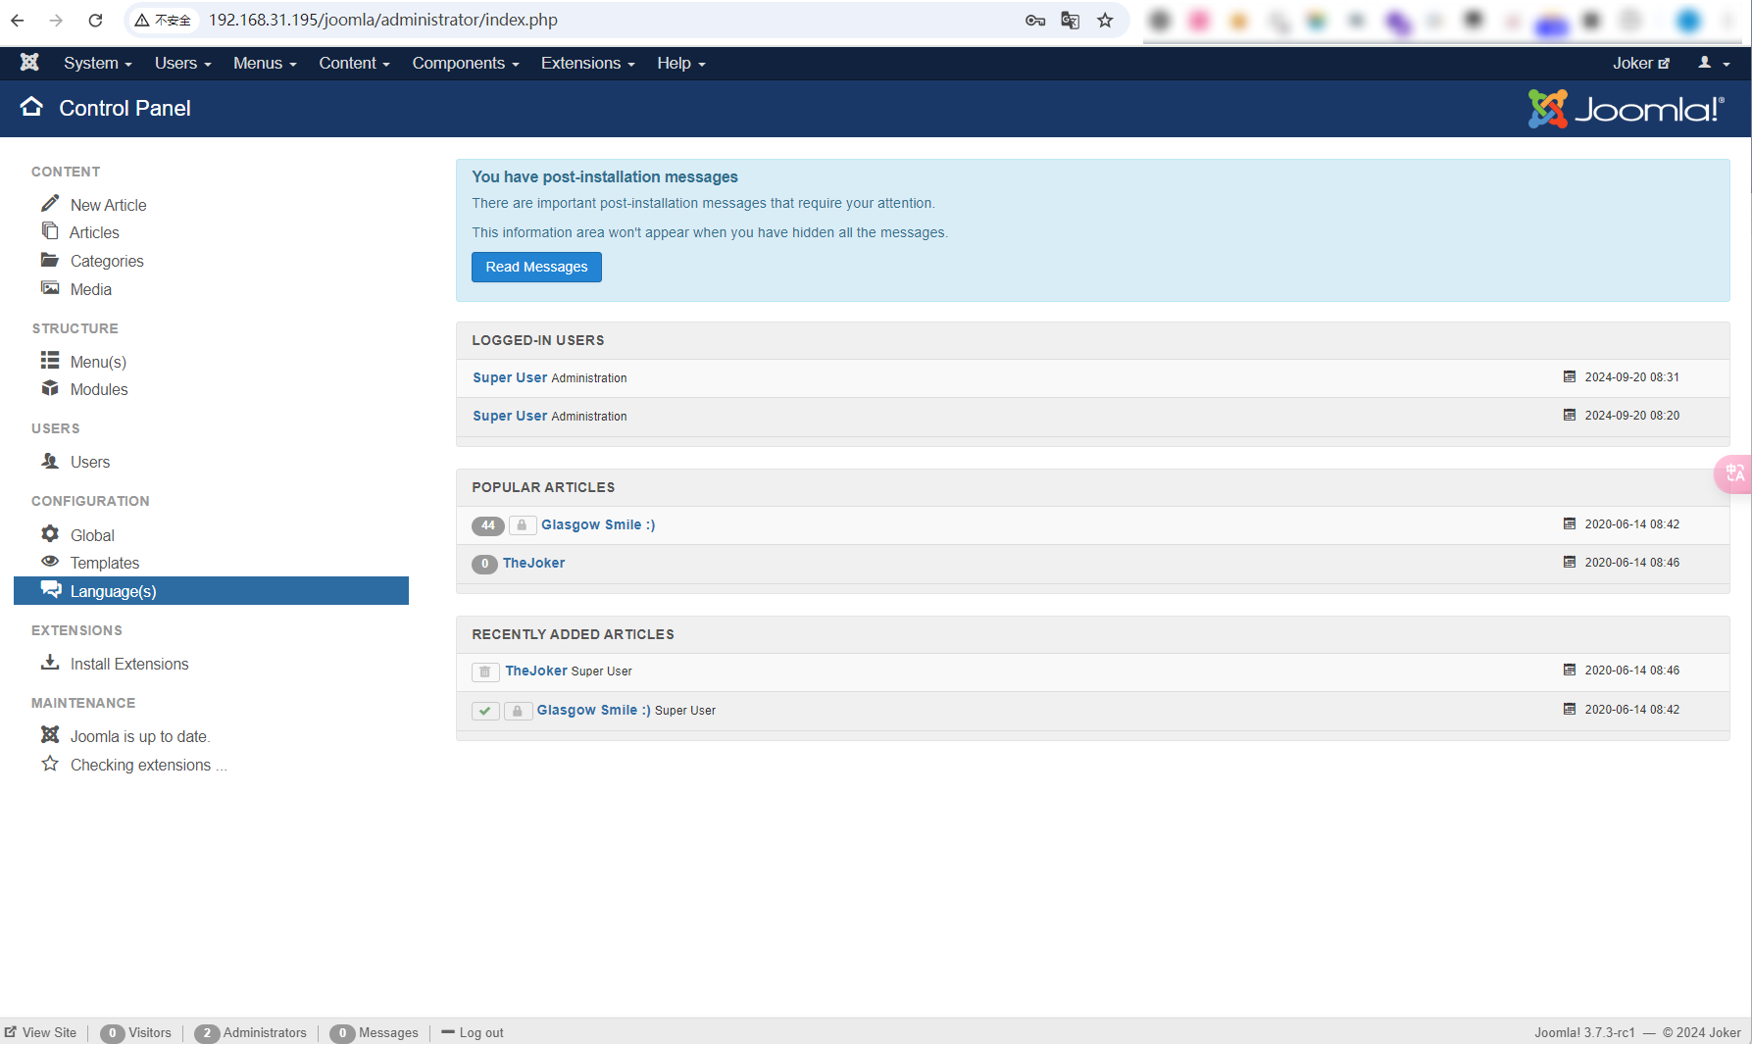Open the System dropdown menu
1752x1044 pixels.
point(98,63)
